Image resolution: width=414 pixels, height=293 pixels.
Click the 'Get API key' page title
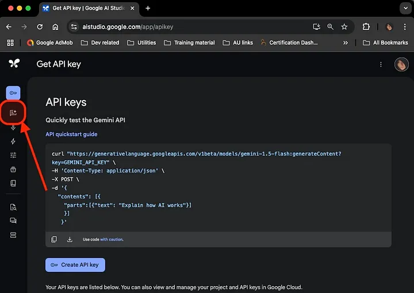59,64
